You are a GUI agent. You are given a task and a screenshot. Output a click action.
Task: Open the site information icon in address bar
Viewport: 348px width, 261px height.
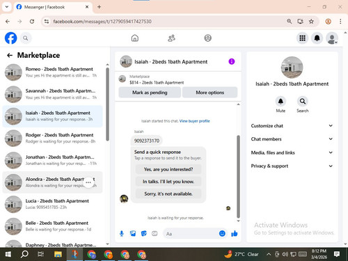point(47,22)
